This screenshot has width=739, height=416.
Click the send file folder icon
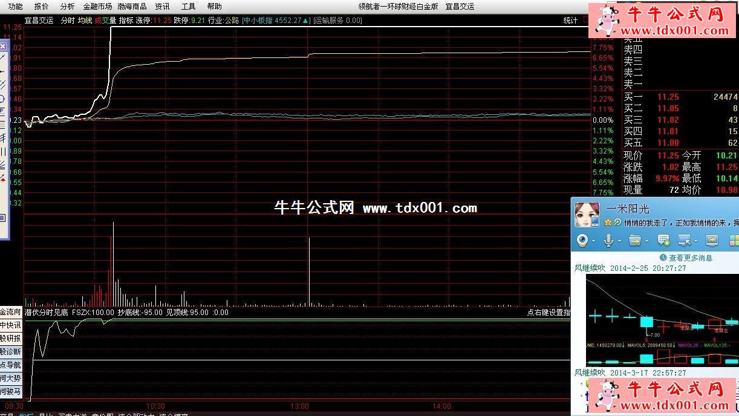pos(634,240)
